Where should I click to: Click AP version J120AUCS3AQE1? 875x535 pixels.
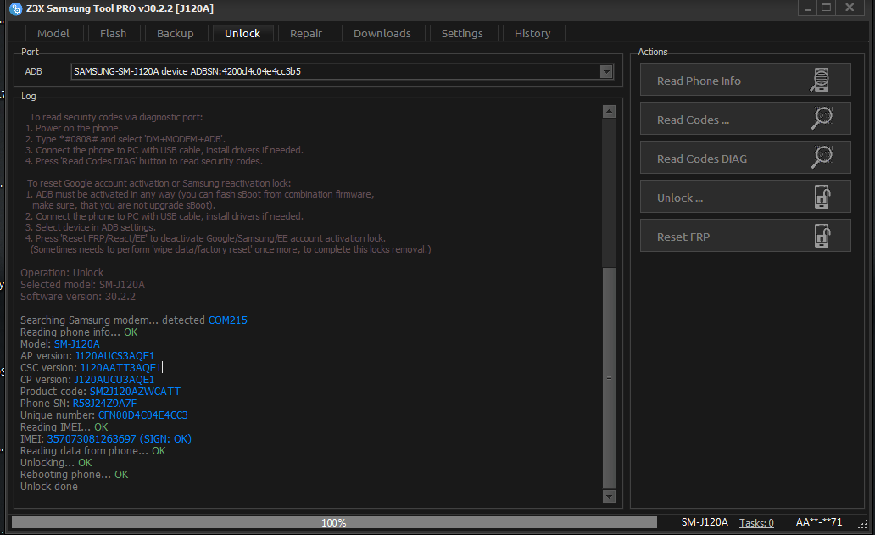point(114,356)
